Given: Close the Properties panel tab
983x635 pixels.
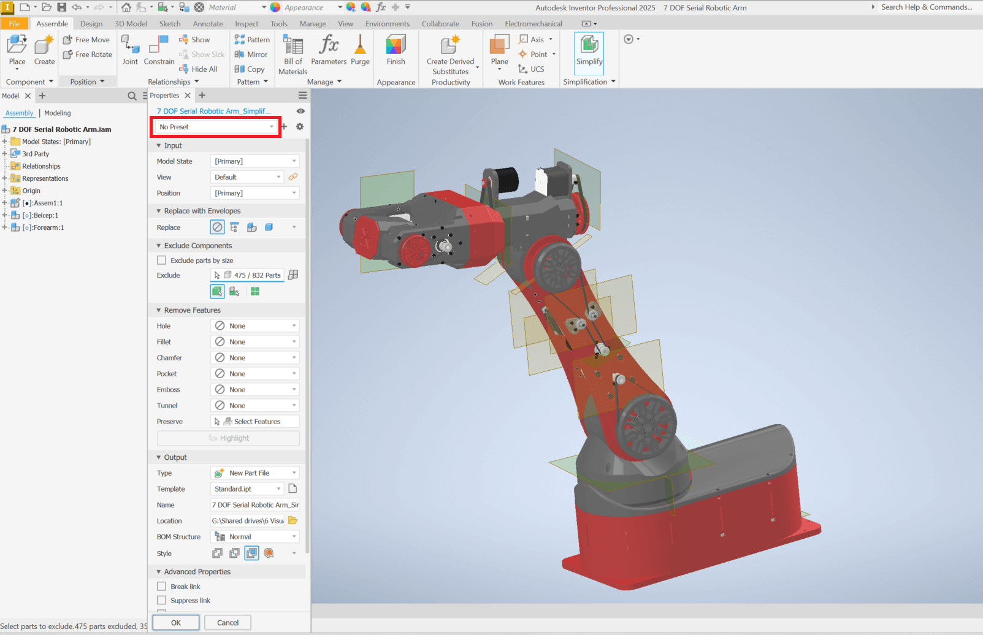Looking at the screenshot, I should tap(188, 96).
